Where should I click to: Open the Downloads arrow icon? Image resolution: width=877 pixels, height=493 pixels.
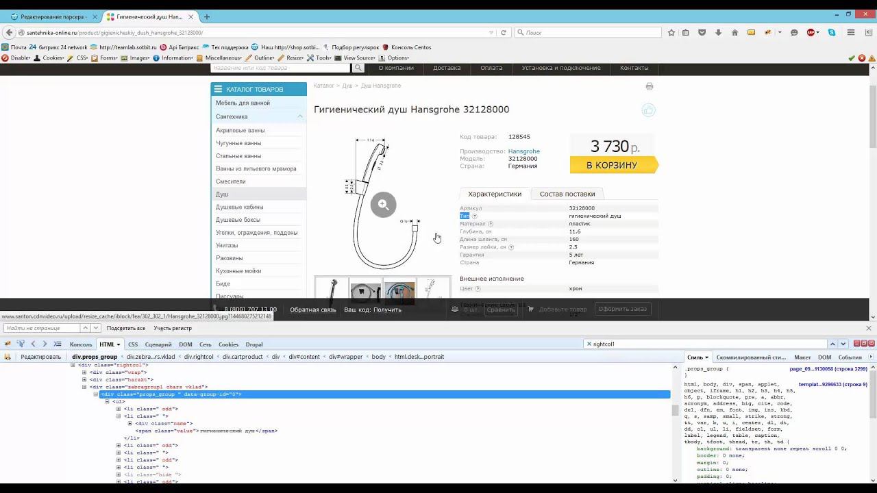(x=718, y=32)
